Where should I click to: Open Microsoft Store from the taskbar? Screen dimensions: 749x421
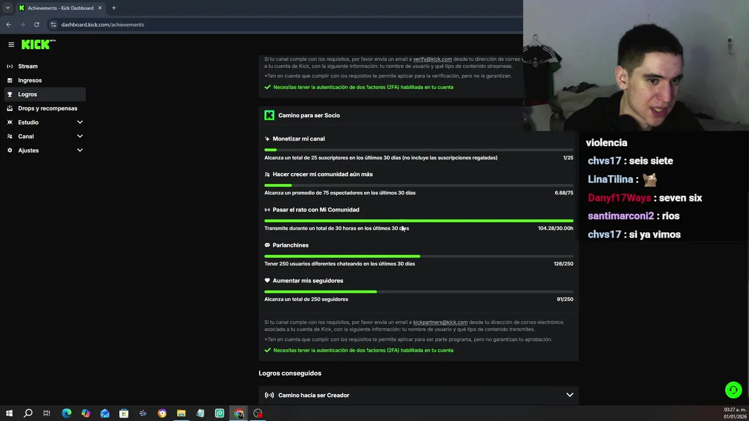(x=124, y=413)
